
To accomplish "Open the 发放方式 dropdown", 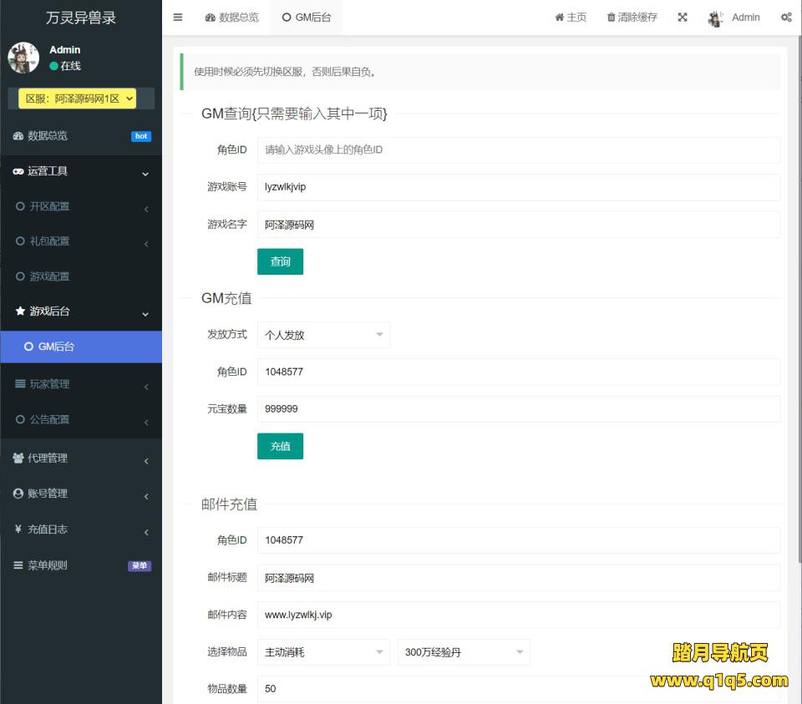I will coord(323,335).
